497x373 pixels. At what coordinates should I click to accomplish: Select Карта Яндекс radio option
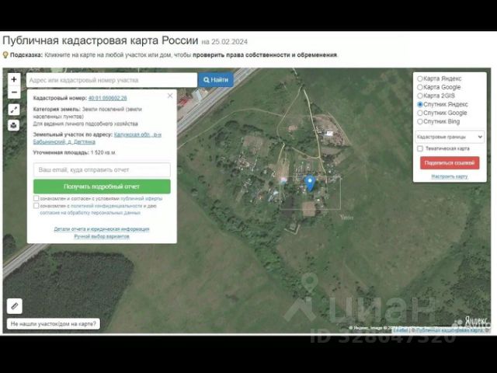(420, 78)
